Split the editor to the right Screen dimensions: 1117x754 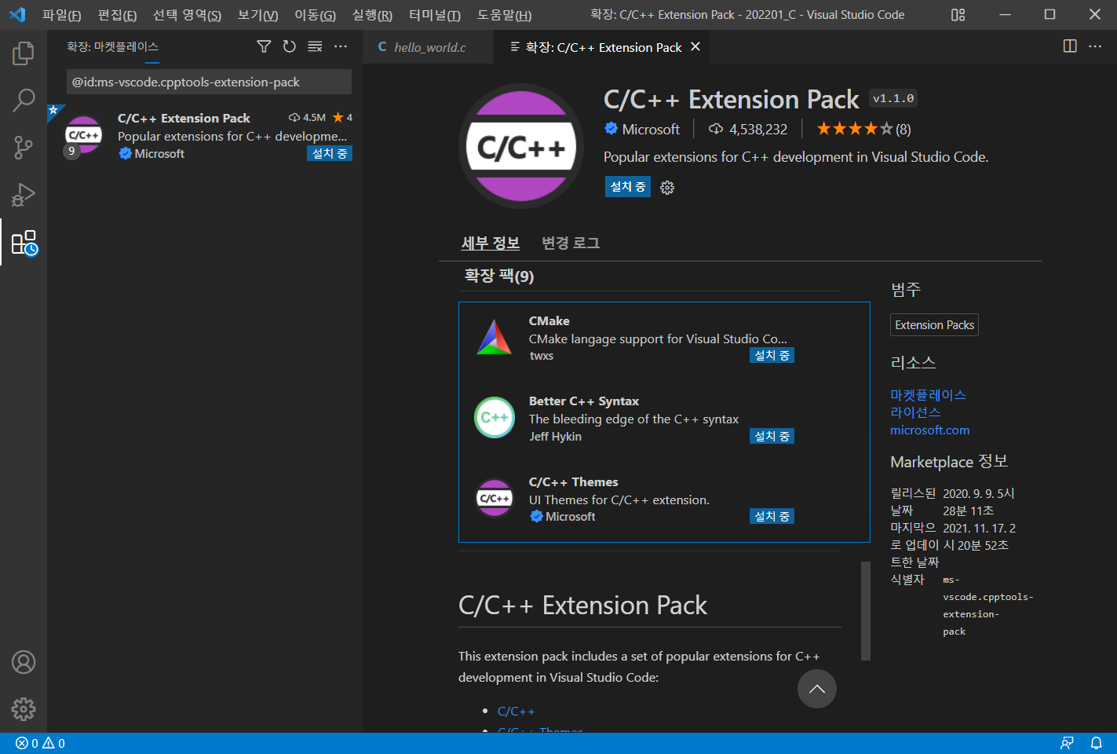[1070, 46]
